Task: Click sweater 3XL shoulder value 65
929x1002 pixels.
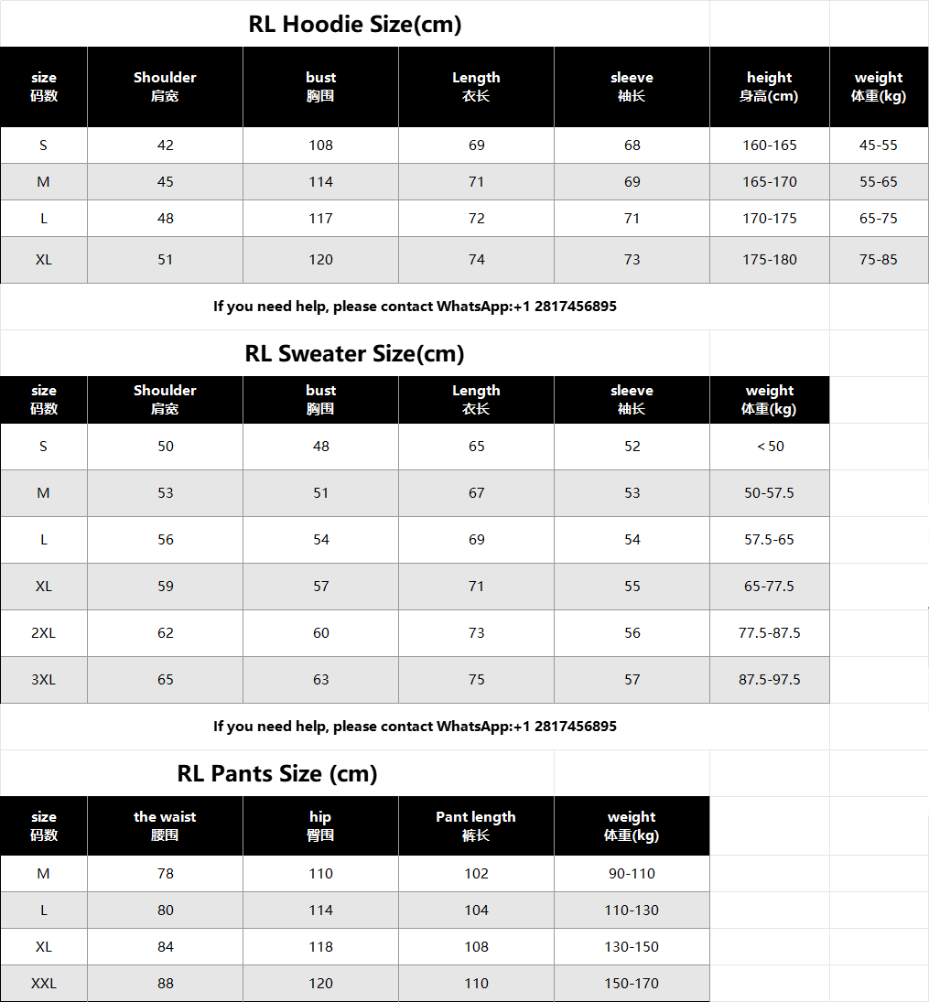Action: click(165, 680)
